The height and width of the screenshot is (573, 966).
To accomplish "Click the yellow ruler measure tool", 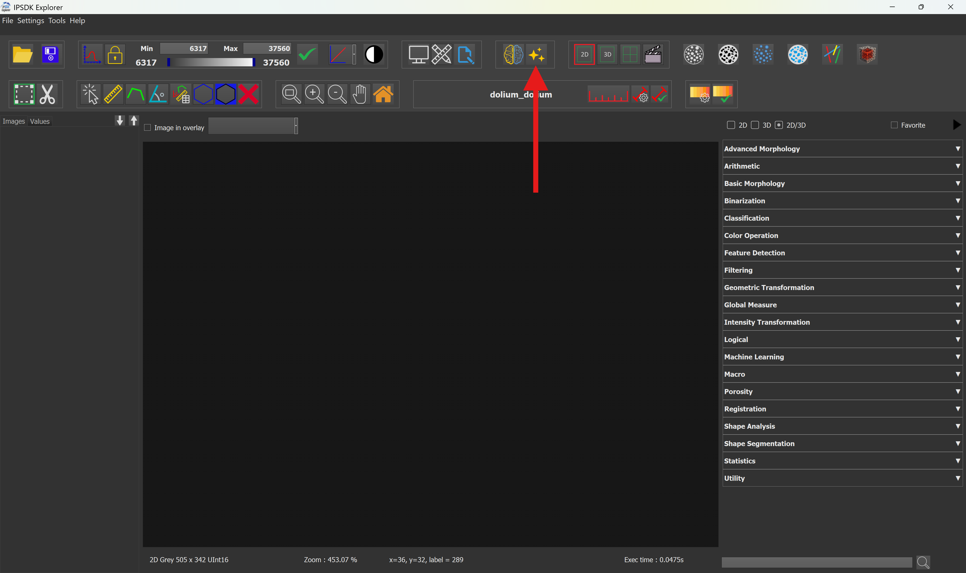I will point(113,94).
